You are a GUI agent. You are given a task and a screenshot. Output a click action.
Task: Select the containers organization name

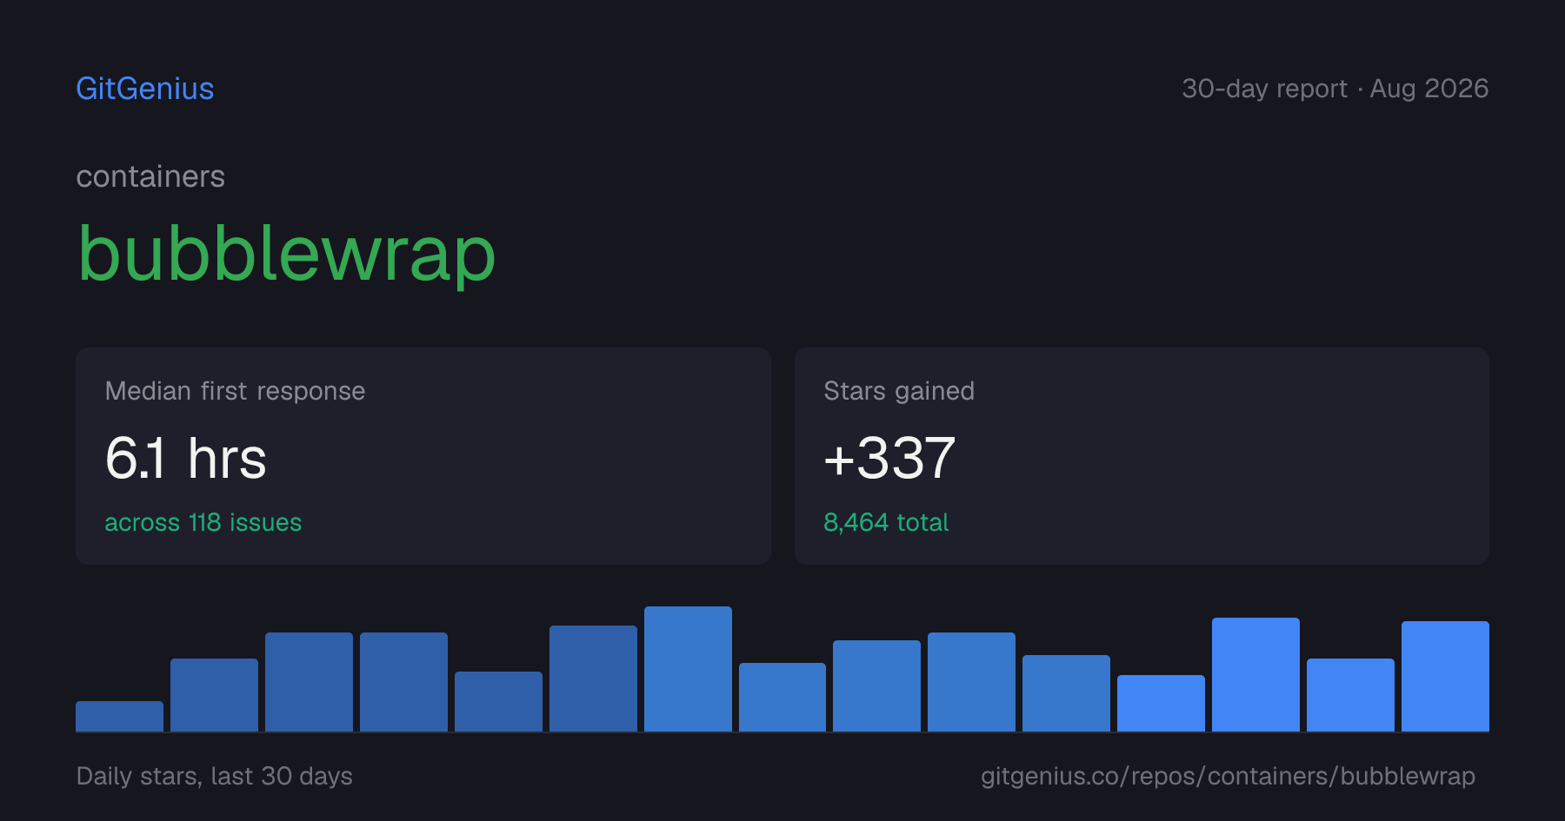150,176
